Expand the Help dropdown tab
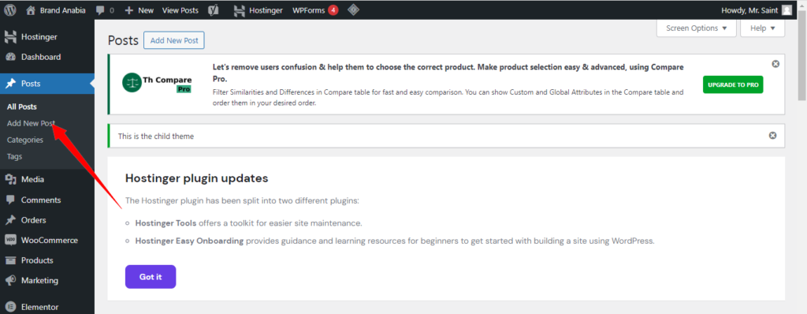807x314 pixels. pyautogui.click(x=762, y=28)
